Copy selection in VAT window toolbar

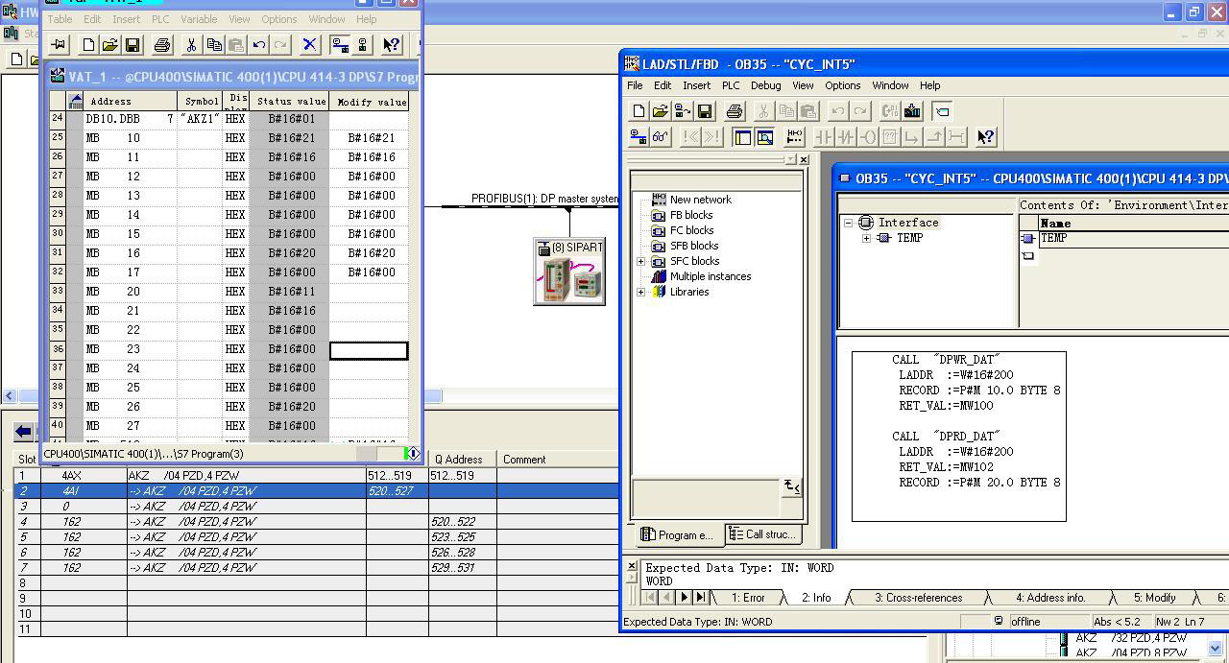[213, 44]
